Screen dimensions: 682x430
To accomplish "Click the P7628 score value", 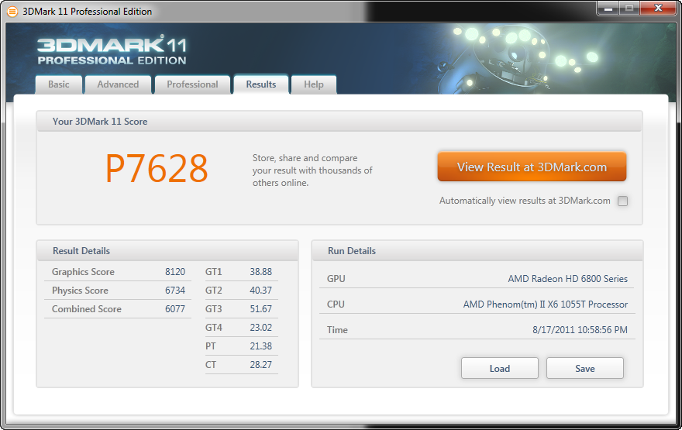I will pyautogui.click(x=157, y=168).
